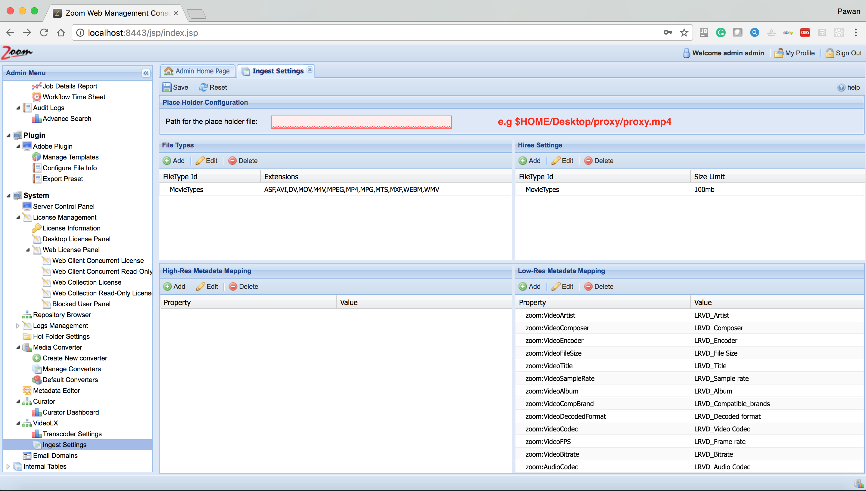This screenshot has height=491, width=866.
Task: Open the Grammarly extension icon
Action: point(721,33)
